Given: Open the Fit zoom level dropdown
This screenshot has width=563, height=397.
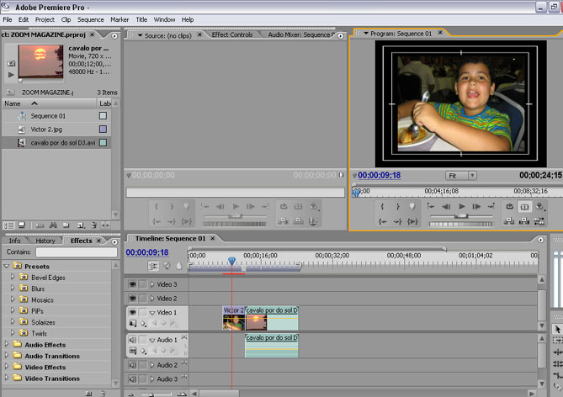Looking at the screenshot, I should [x=460, y=176].
